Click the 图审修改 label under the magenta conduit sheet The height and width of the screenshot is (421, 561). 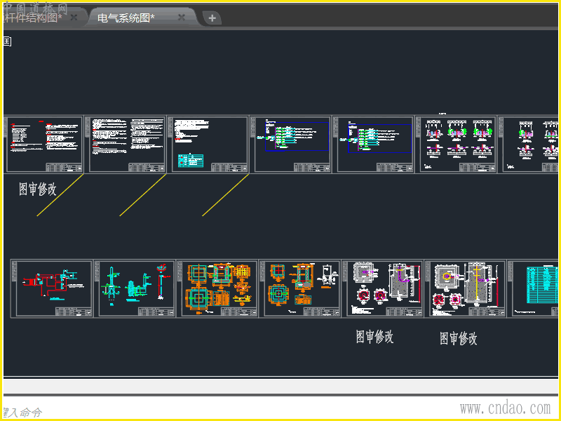coord(374,337)
